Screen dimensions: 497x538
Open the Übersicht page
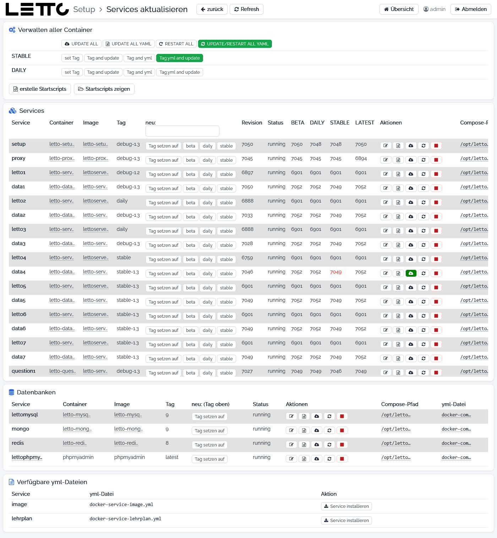point(399,9)
